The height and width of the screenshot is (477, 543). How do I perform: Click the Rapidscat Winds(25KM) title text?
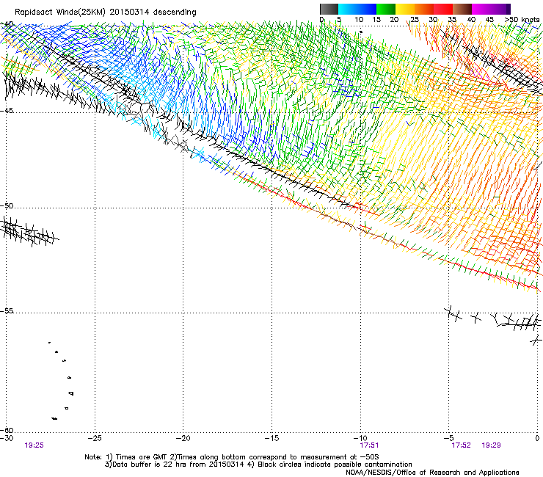tap(60, 12)
